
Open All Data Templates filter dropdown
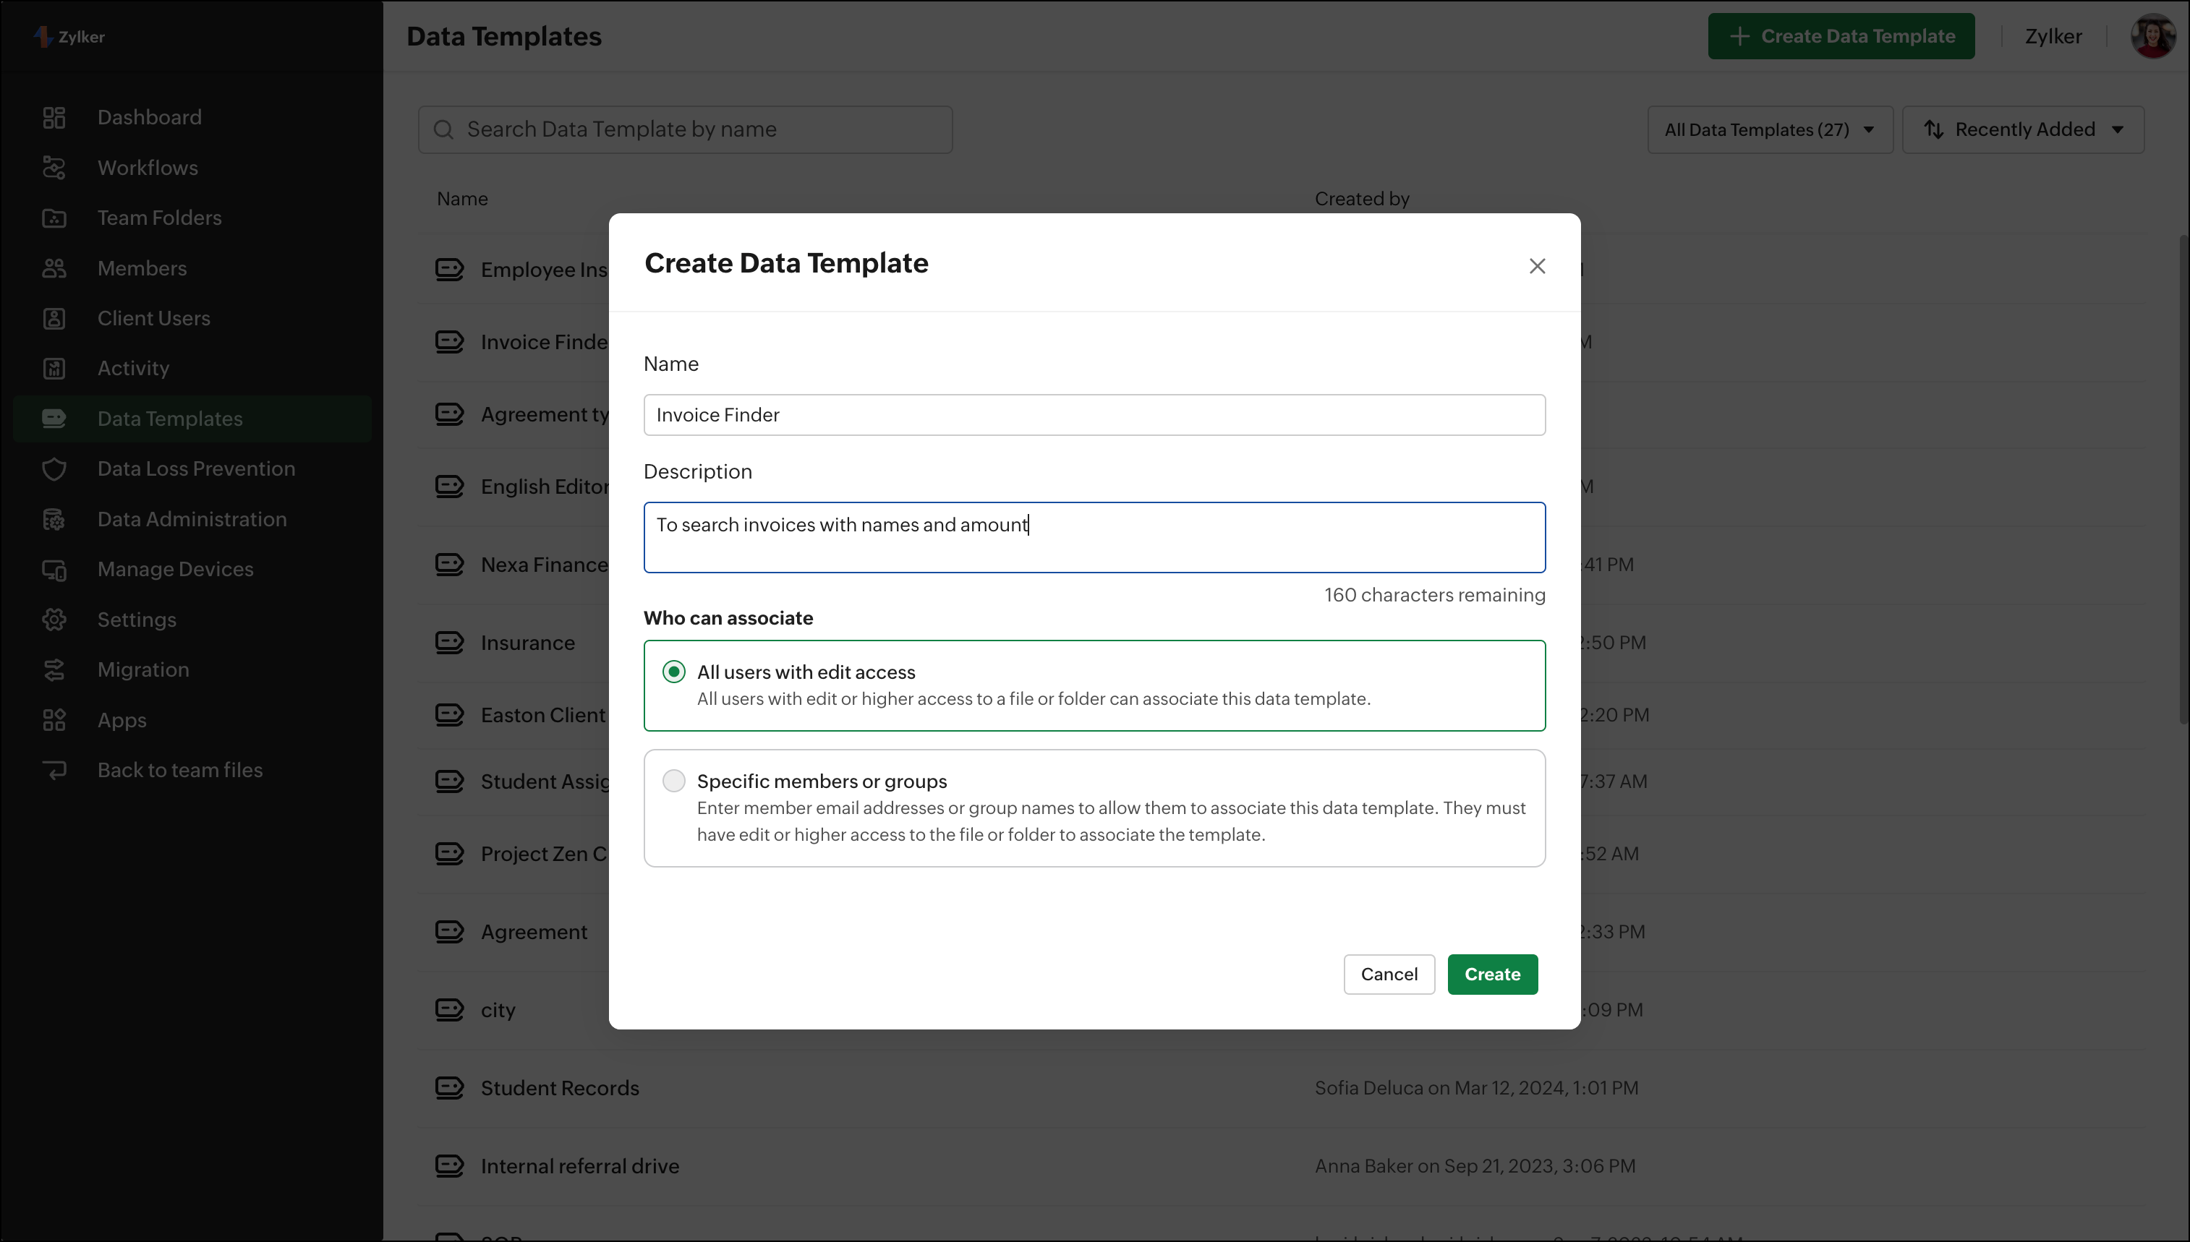1769,129
